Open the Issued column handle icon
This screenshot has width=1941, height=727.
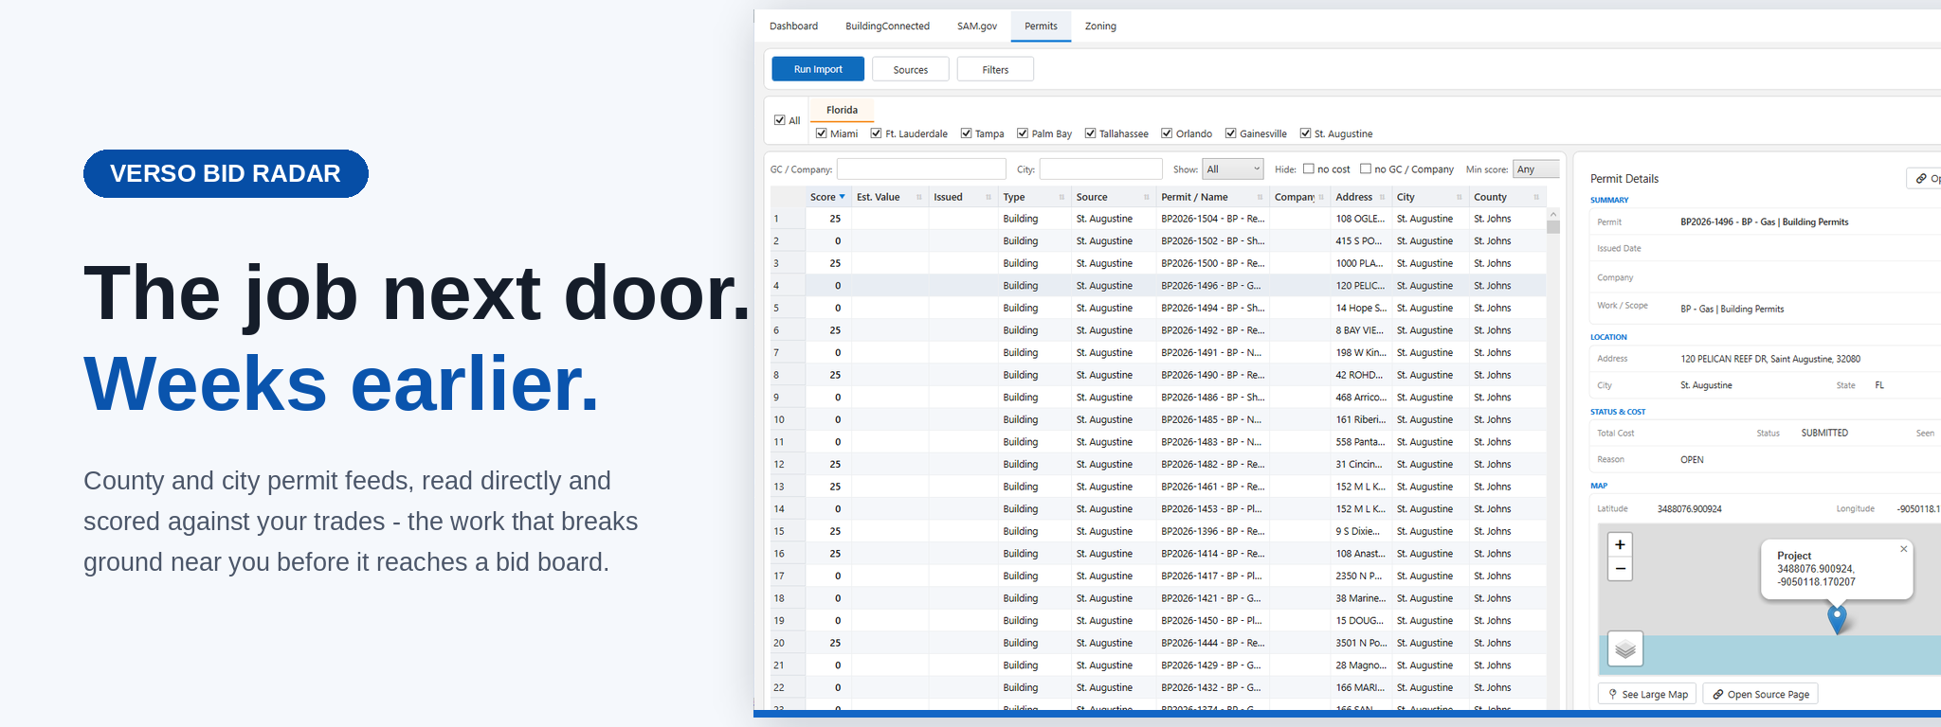tap(989, 197)
